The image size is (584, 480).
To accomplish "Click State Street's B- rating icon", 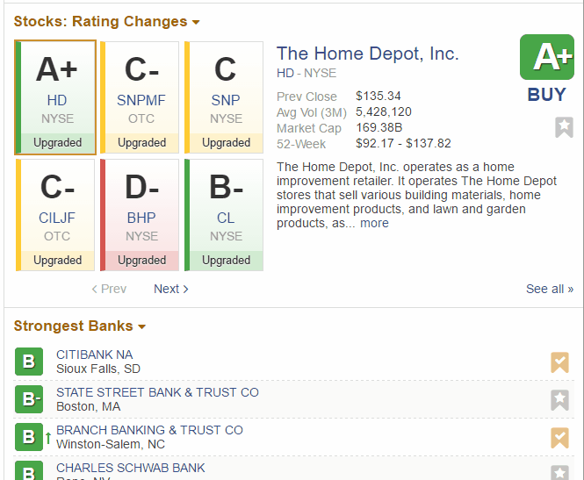I will tap(29, 399).
